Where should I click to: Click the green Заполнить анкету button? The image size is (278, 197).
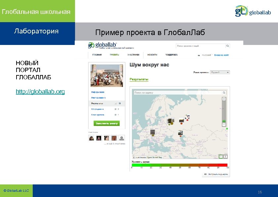point(106,123)
